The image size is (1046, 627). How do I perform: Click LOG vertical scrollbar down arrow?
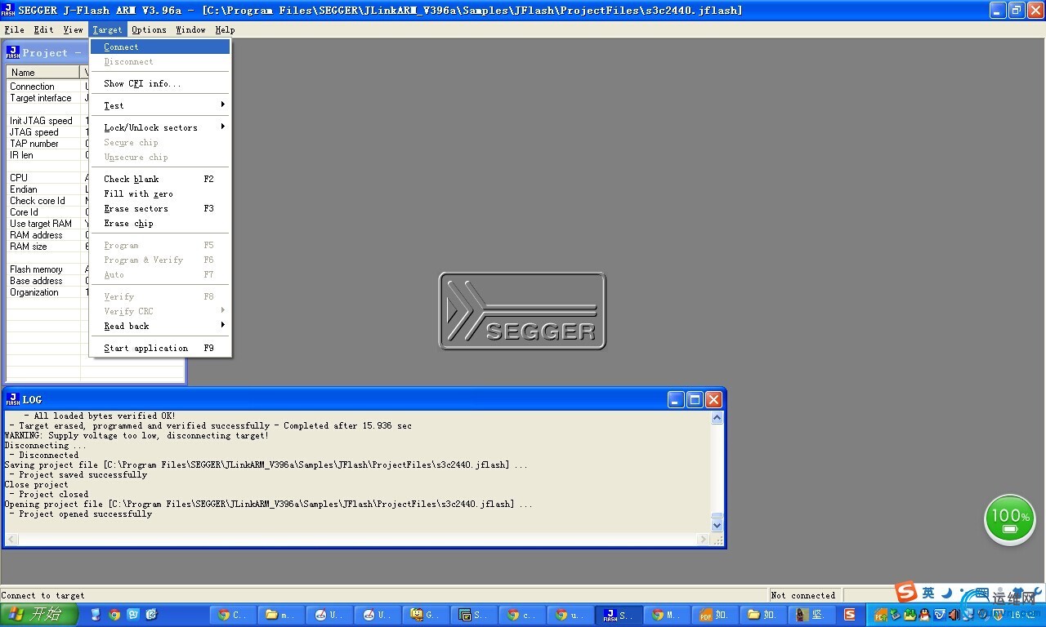coord(717,526)
